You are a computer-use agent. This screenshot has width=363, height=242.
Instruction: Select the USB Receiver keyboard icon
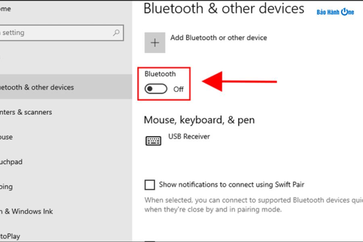tap(153, 140)
